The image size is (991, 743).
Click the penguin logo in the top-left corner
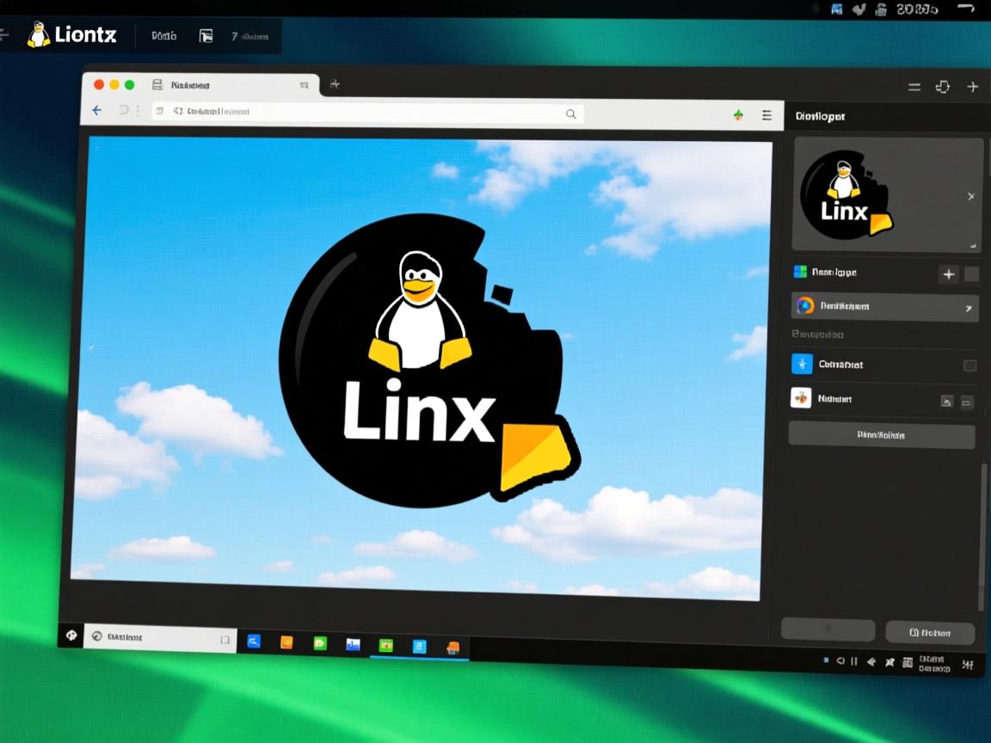pos(39,34)
